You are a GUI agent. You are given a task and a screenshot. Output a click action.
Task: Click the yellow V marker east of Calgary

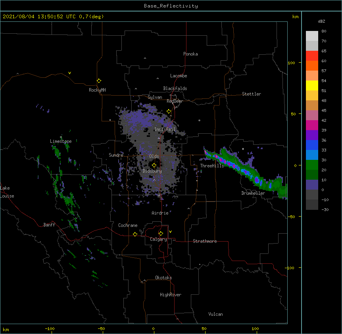170,232
